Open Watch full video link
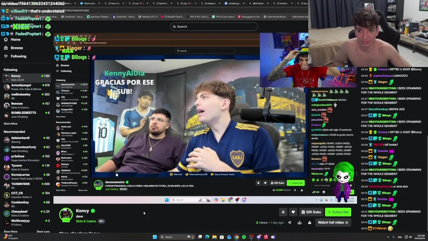The width and height of the screenshot is (428, 241). 333,223
